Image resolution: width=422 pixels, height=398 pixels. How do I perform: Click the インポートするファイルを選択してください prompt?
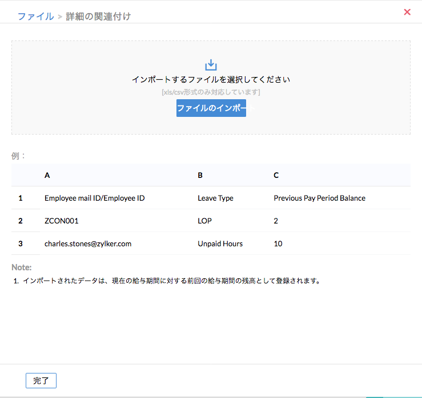pyautogui.click(x=211, y=80)
